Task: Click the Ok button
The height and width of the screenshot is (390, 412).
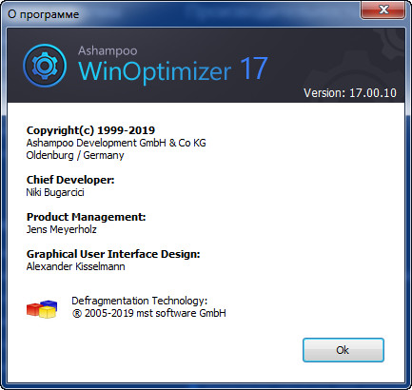Action: click(343, 350)
